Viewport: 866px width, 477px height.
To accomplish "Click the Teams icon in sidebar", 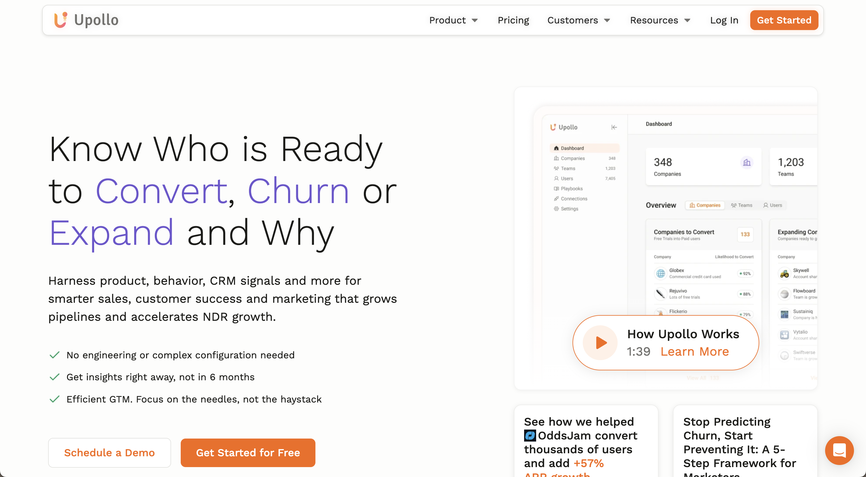I will 556,168.
